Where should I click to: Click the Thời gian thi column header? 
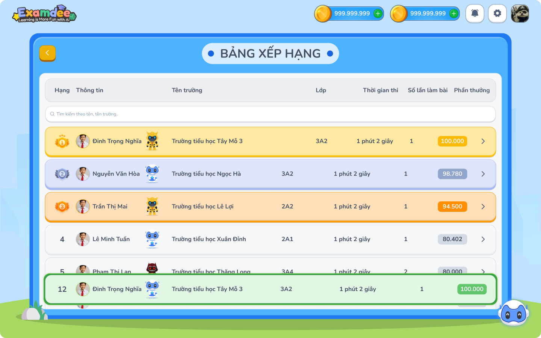tap(381, 91)
